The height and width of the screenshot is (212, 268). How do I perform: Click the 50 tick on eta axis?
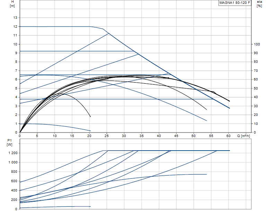pyautogui.click(x=256, y=88)
